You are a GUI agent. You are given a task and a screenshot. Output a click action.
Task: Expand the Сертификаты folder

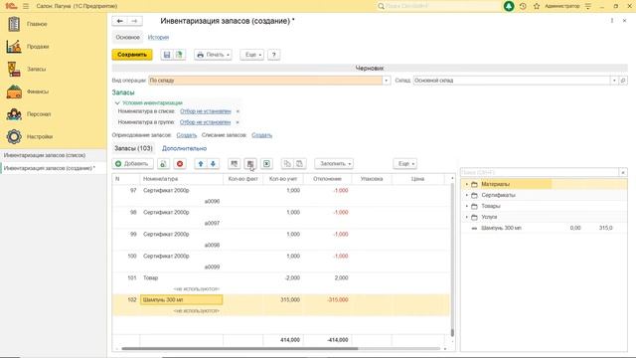tap(466, 195)
